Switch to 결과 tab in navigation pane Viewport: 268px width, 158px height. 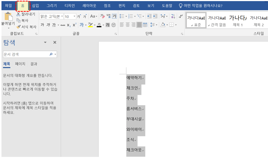coord(34,64)
